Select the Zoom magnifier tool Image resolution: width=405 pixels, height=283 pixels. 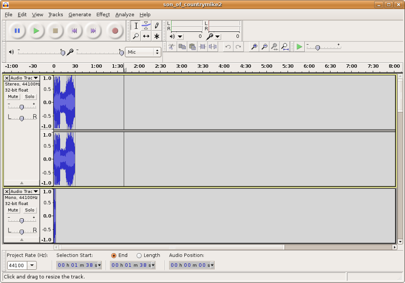click(136, 36)
